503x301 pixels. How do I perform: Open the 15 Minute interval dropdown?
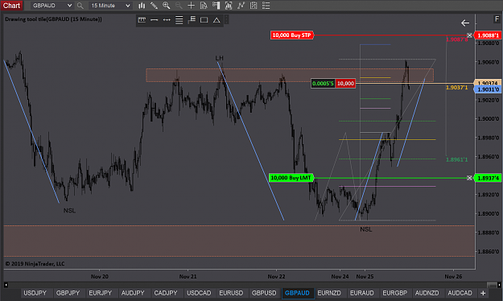[x=110, y=6]
